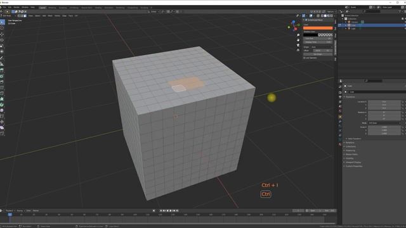Select the Transform tool
Screen dimensions: 406x228
2,51
